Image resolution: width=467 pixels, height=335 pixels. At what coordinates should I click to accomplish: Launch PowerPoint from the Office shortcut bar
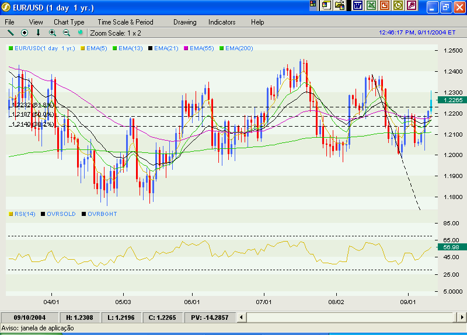[x=385, y=6]
